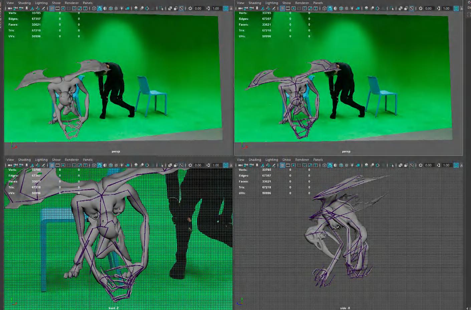The width and height of the screenshot is (471, 310).
Task: Toggle Textured display in top-right persp panel
Action: coord(346,8)
